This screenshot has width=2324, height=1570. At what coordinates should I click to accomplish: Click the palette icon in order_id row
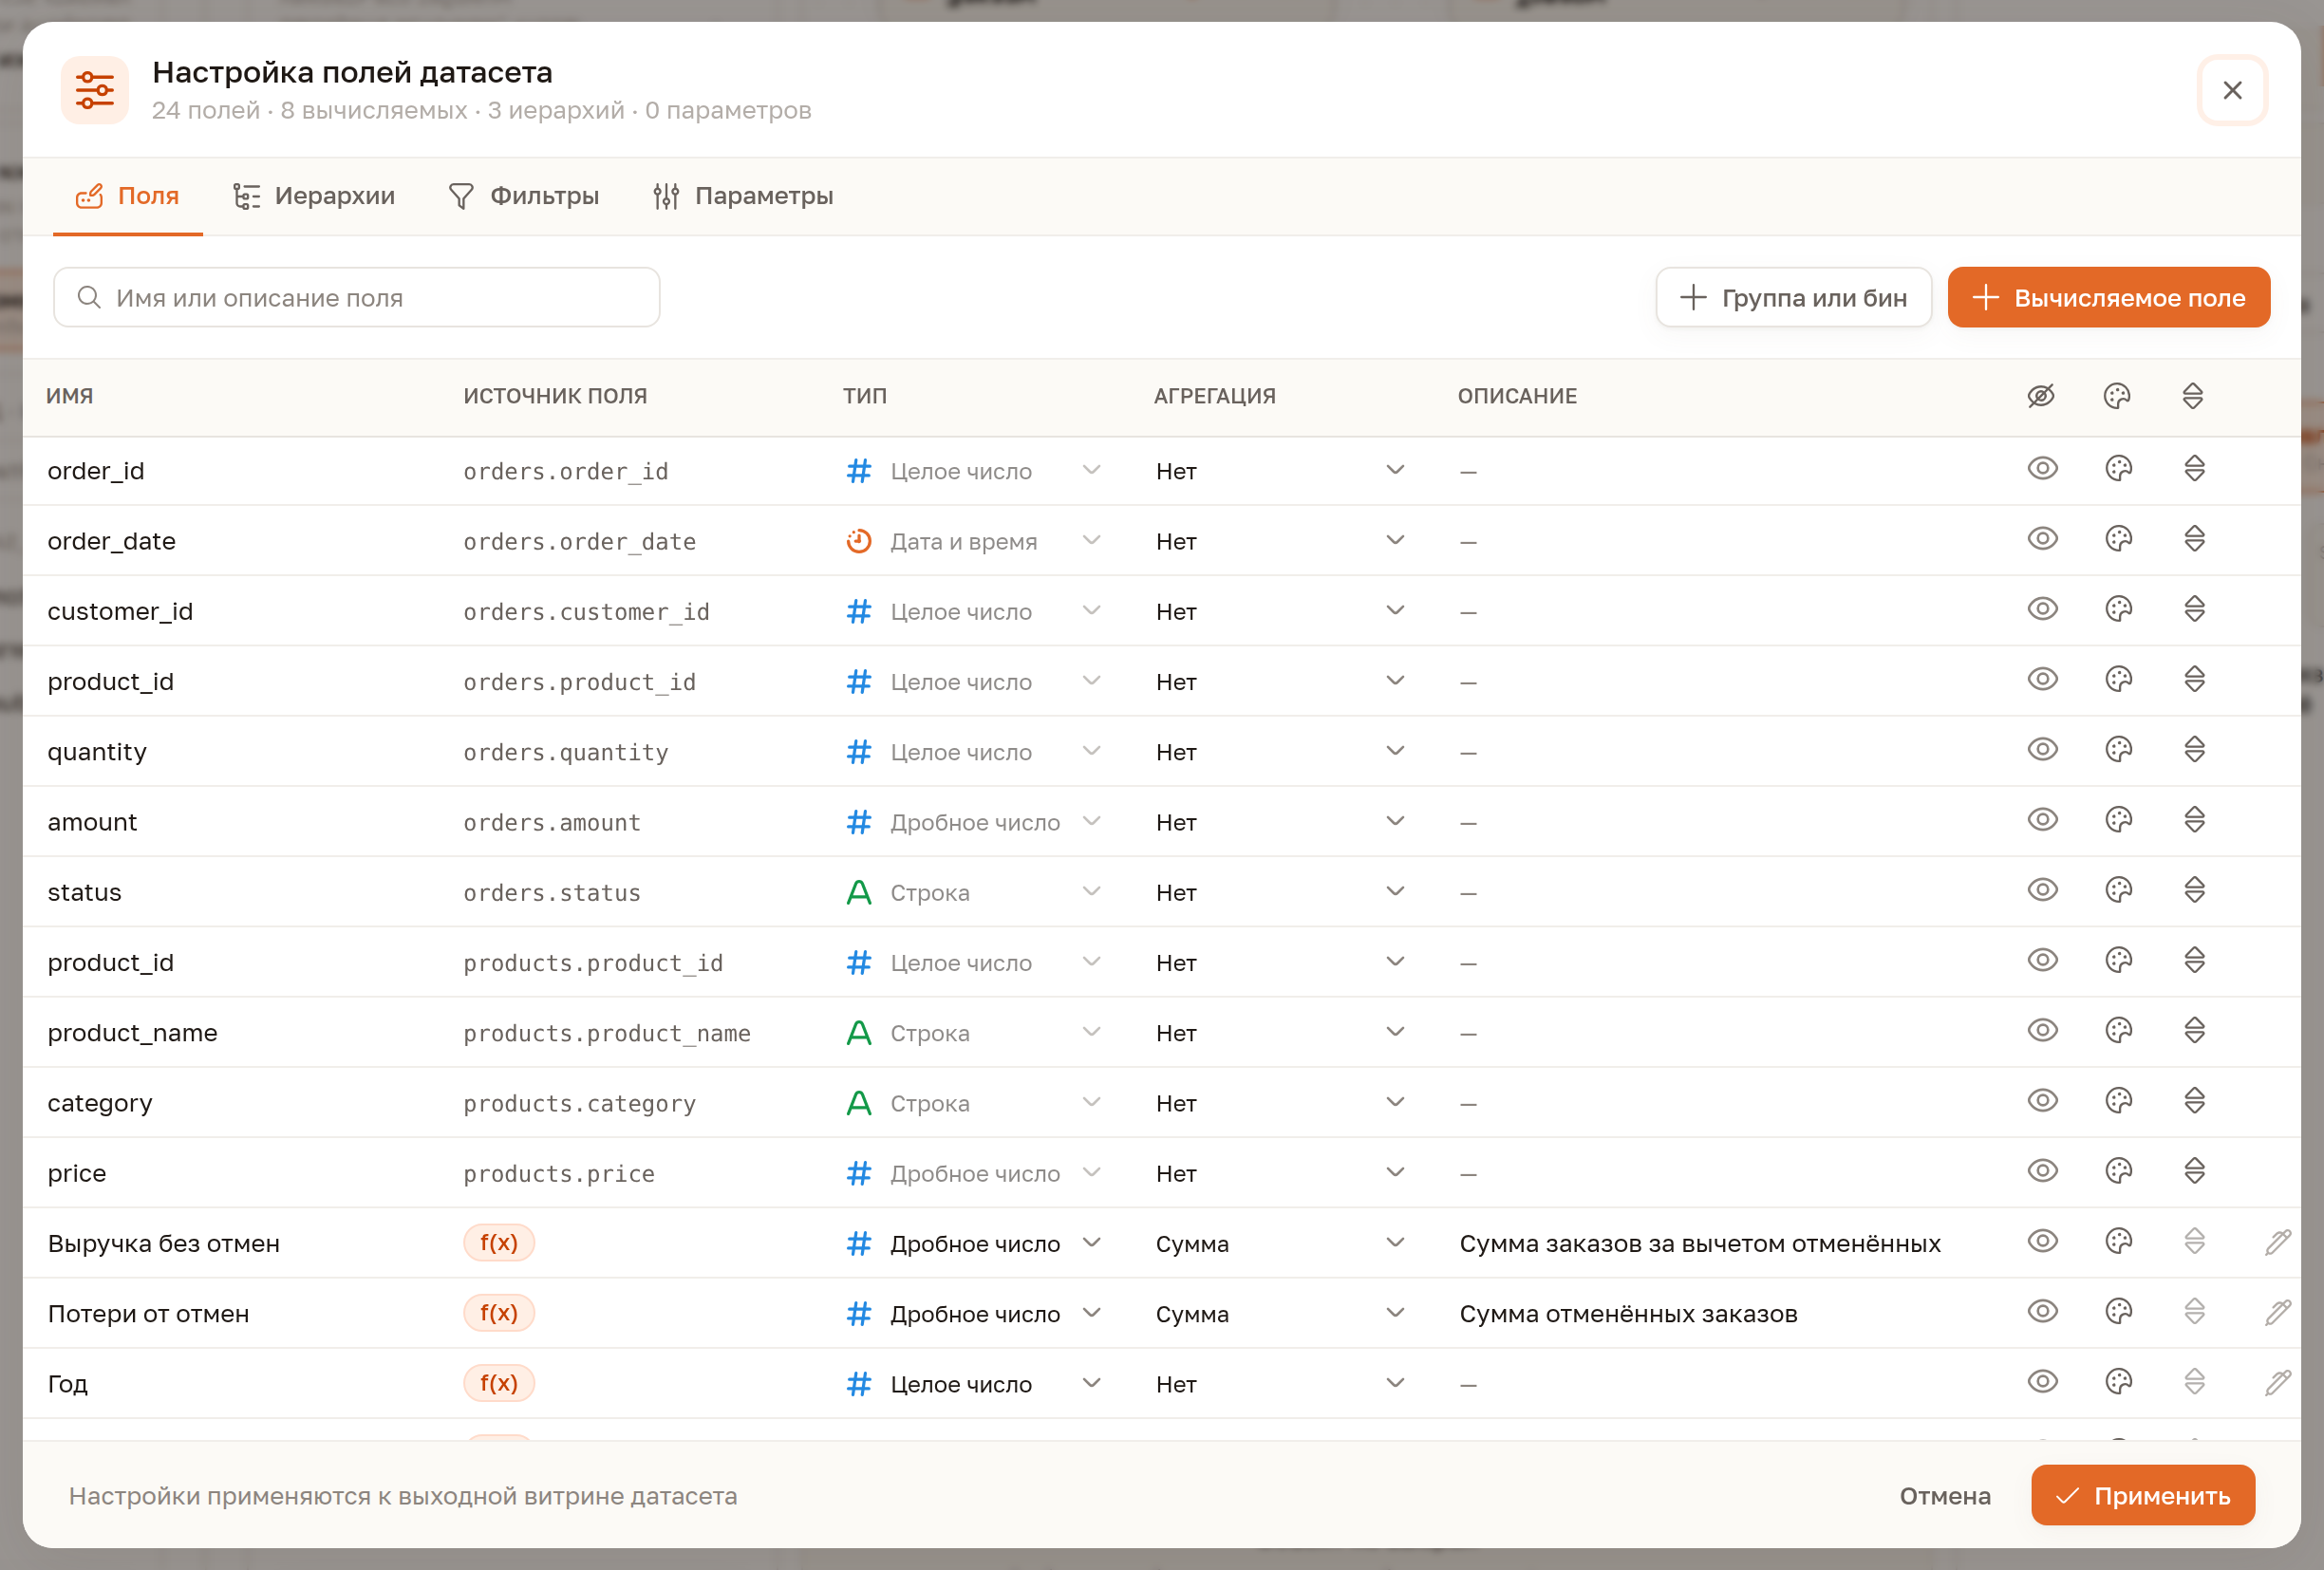click(x=2118, y=469)
